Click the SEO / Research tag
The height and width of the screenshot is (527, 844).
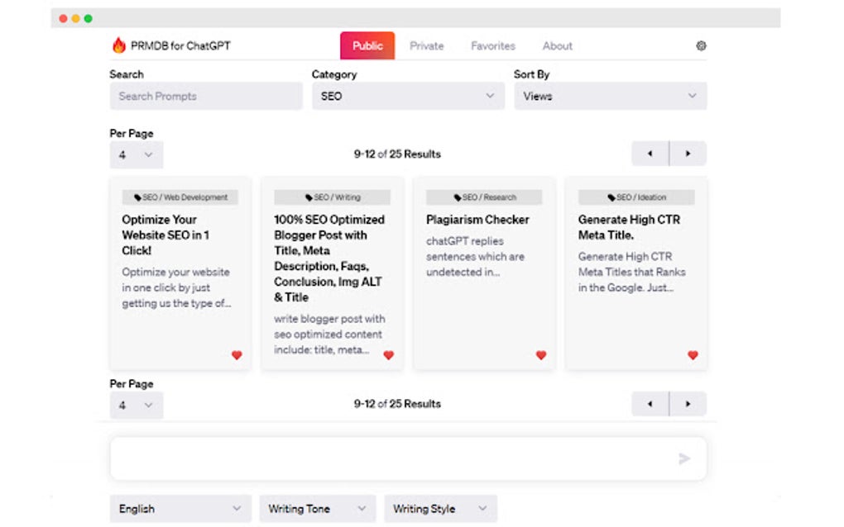click(484, 197)
